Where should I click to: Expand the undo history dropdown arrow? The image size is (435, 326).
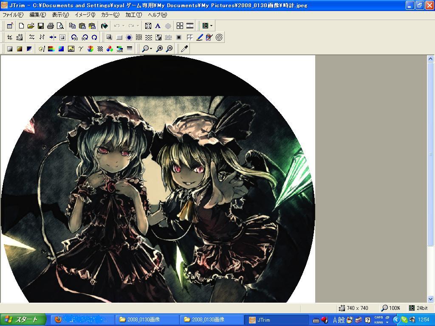[x=124, y=26]
